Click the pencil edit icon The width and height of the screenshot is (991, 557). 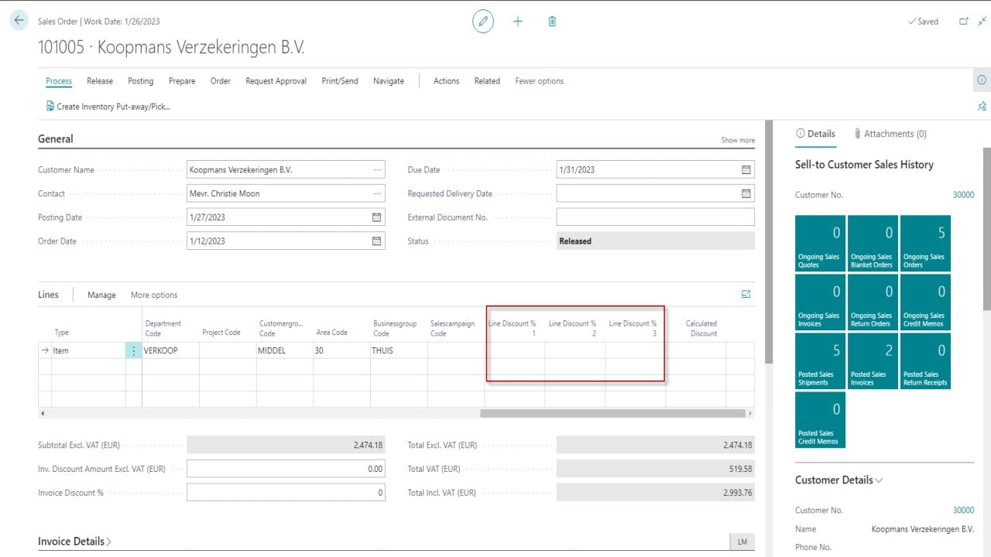coord(483,22)
